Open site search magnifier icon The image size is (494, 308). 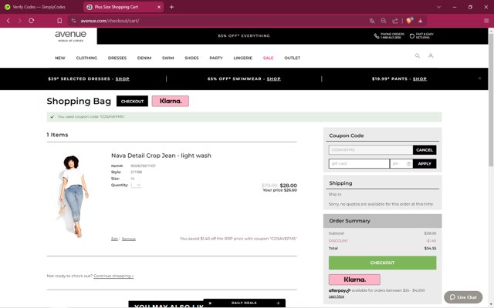click(418, 55)
